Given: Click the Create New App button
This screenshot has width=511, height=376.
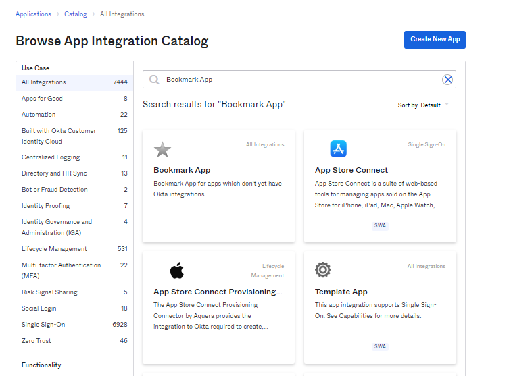Looking at the screenshot, I should 435,39.
